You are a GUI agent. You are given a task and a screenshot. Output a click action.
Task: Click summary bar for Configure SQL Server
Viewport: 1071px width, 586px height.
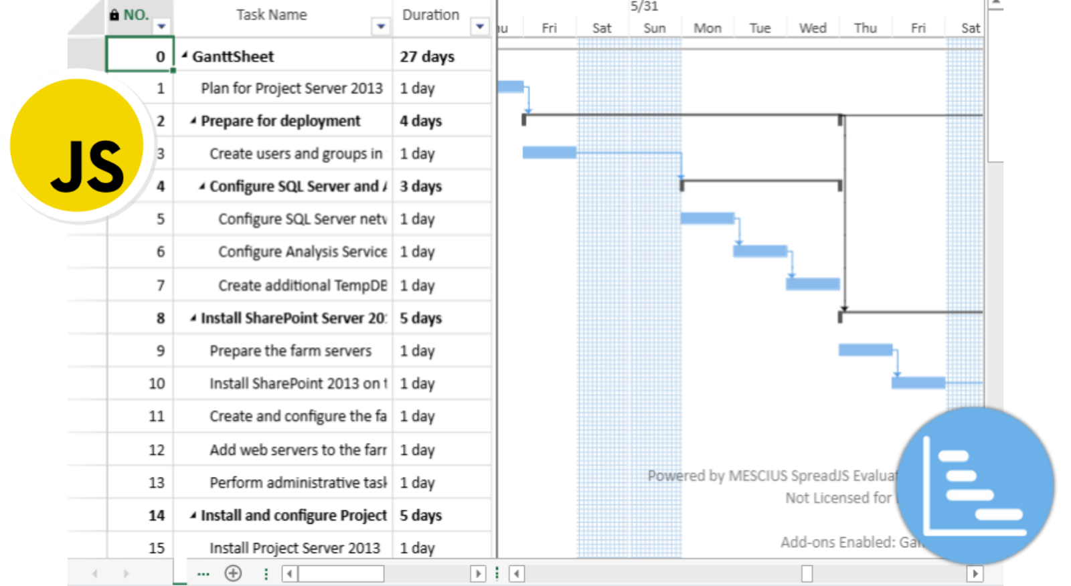pos(761,182)
